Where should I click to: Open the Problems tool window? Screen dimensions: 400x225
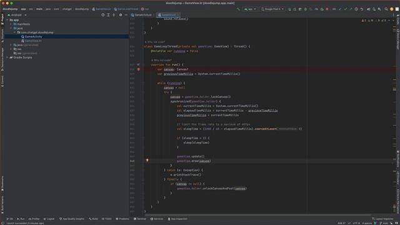122,219
